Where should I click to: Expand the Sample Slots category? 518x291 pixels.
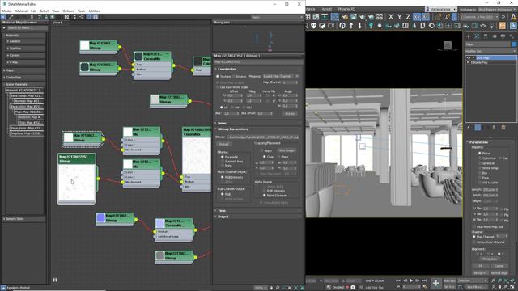coord(23,219)
